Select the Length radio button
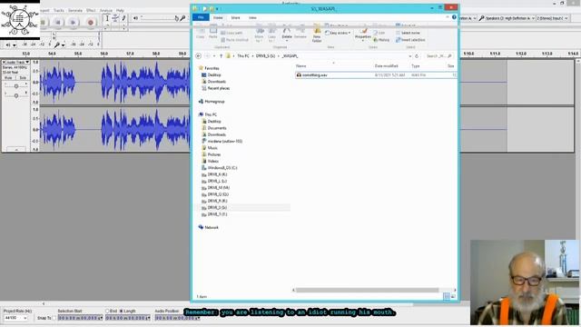The height and width of the screenshot is (327, 581). (x=121, y=311)
